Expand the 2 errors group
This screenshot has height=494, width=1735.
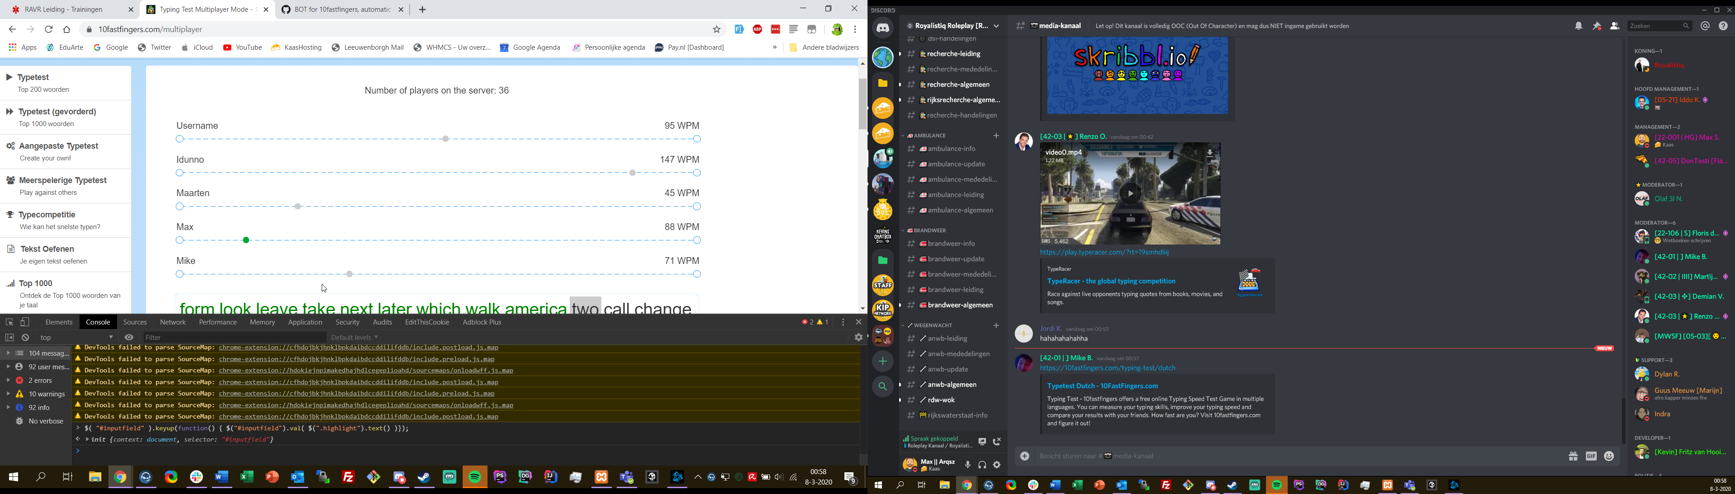coord(7,381)
